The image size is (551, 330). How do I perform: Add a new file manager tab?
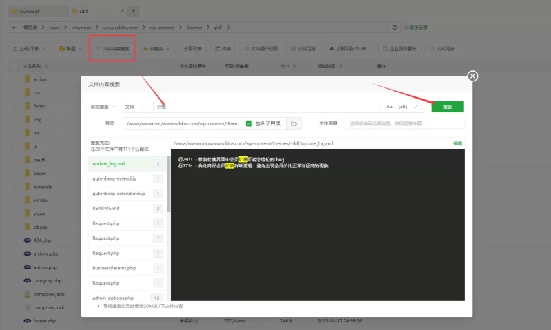(133, 11)
